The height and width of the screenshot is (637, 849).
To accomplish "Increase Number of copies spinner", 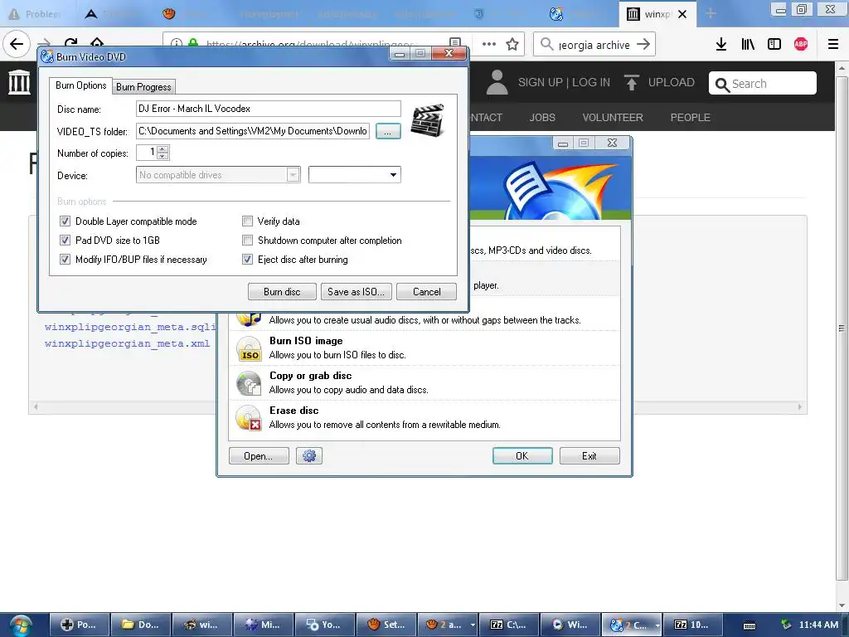I will coord(163,148).
